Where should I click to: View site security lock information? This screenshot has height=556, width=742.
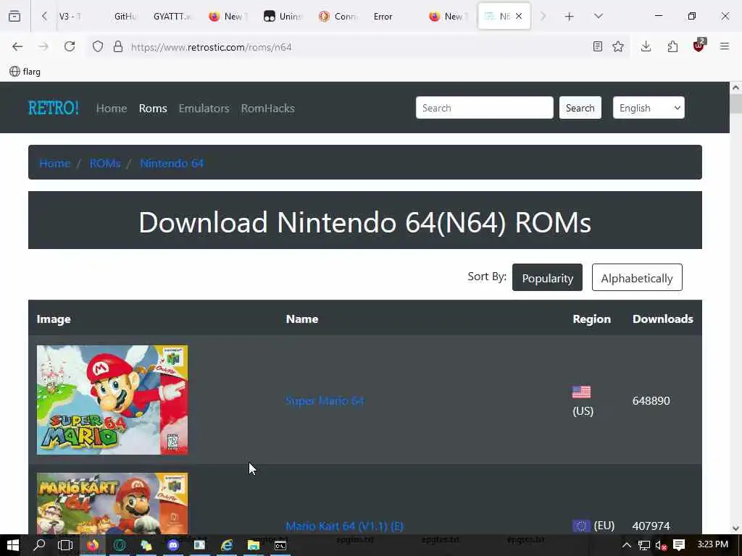[118, 47]
